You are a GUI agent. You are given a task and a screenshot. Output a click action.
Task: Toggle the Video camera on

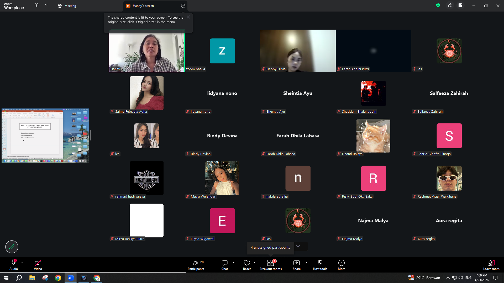click(x=38, y=265)
